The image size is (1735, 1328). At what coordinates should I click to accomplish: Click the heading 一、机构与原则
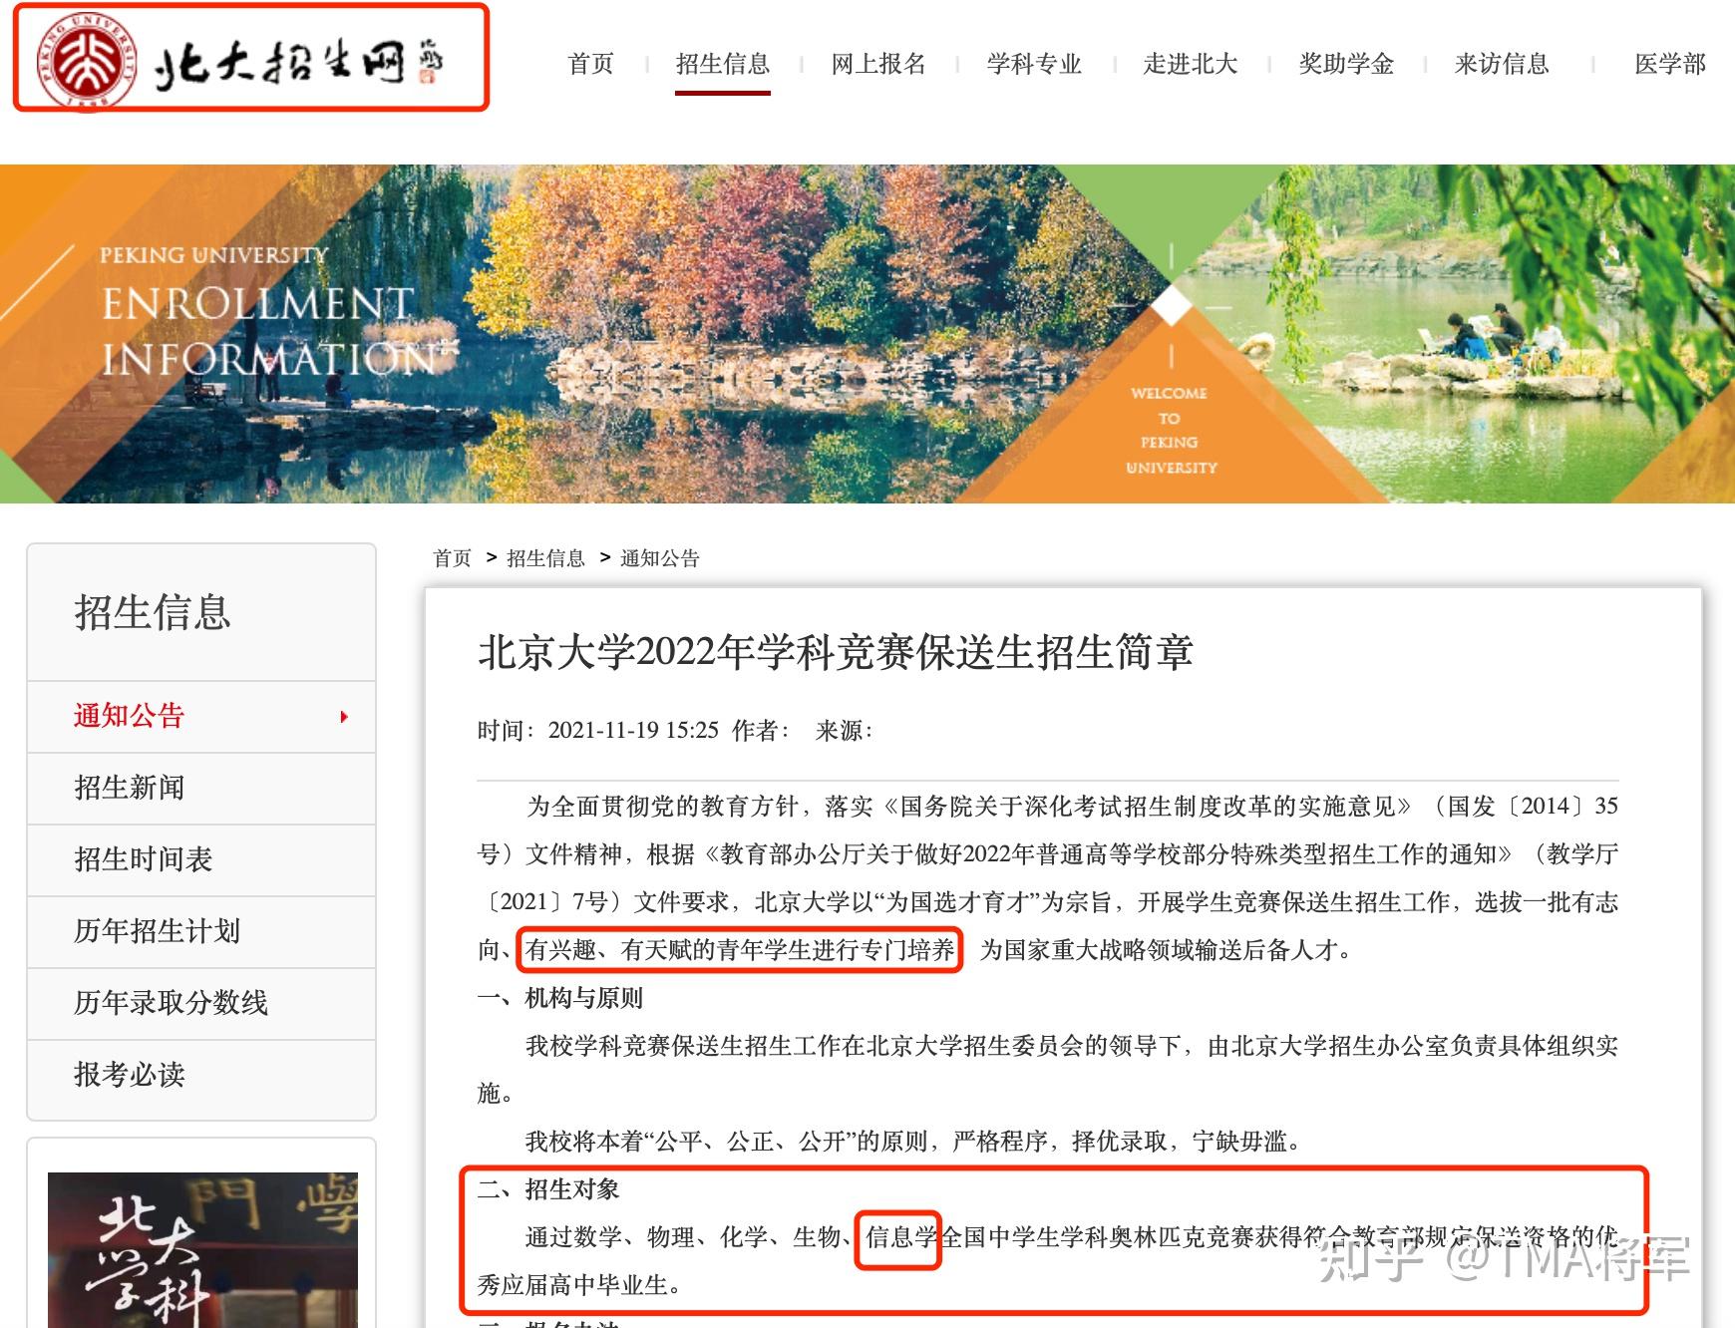pos(560,998)
